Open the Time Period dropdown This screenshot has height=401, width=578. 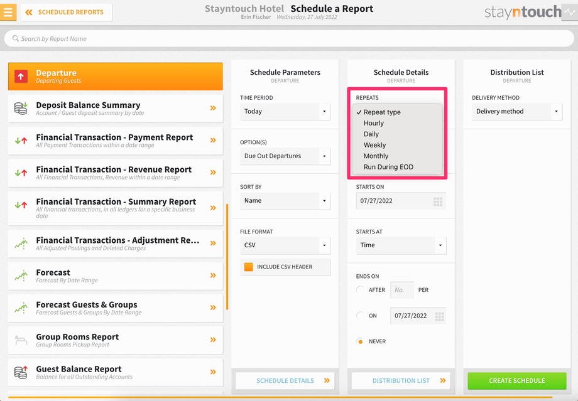point(285,111)
